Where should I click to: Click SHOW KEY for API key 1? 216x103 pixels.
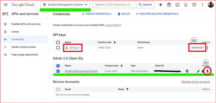pyautogui.click(x=197, y=48)
